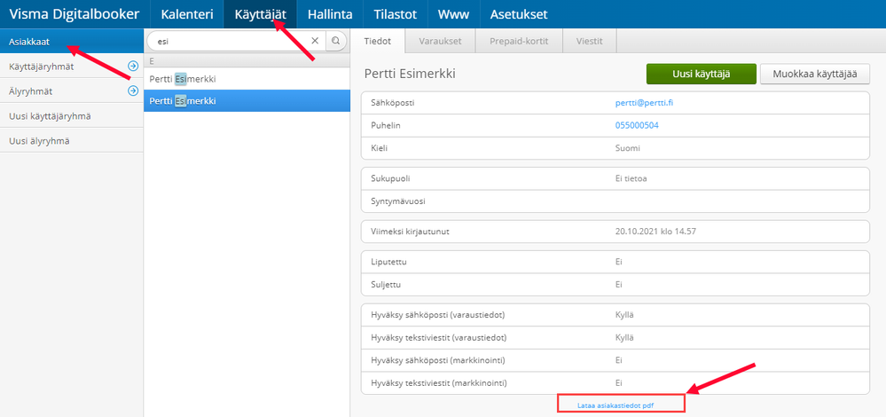Clear the search field with X icon
Viewport: 886px width, 417px height.
[x=316, y=41]
